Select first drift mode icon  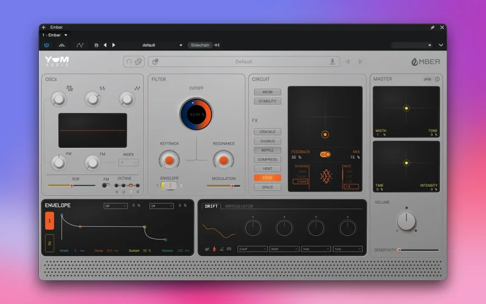[x=207, y=249]
